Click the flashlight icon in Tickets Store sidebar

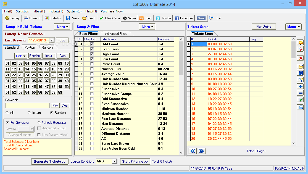pyautogui.click(x=300, y=49)
